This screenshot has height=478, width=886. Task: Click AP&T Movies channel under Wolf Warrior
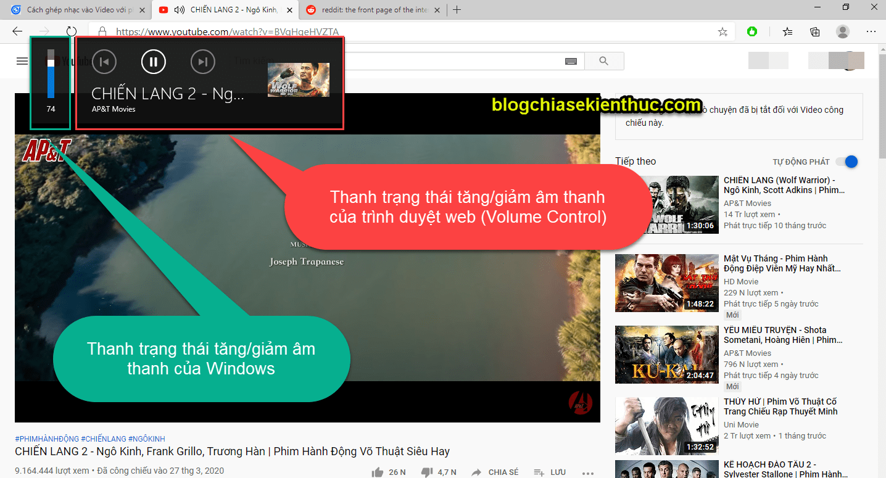click(x=747, y=203)
